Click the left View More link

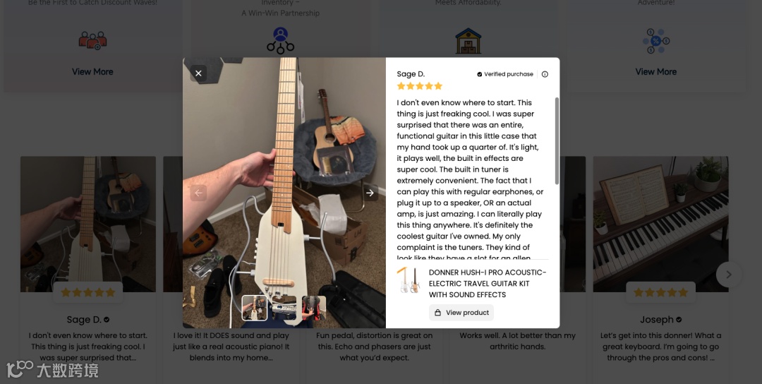coord(92,71)
